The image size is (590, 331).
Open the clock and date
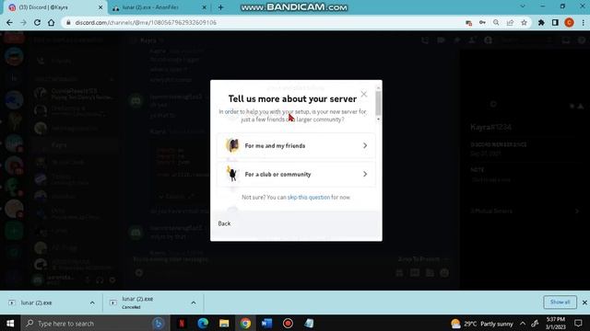pos(555,323)
